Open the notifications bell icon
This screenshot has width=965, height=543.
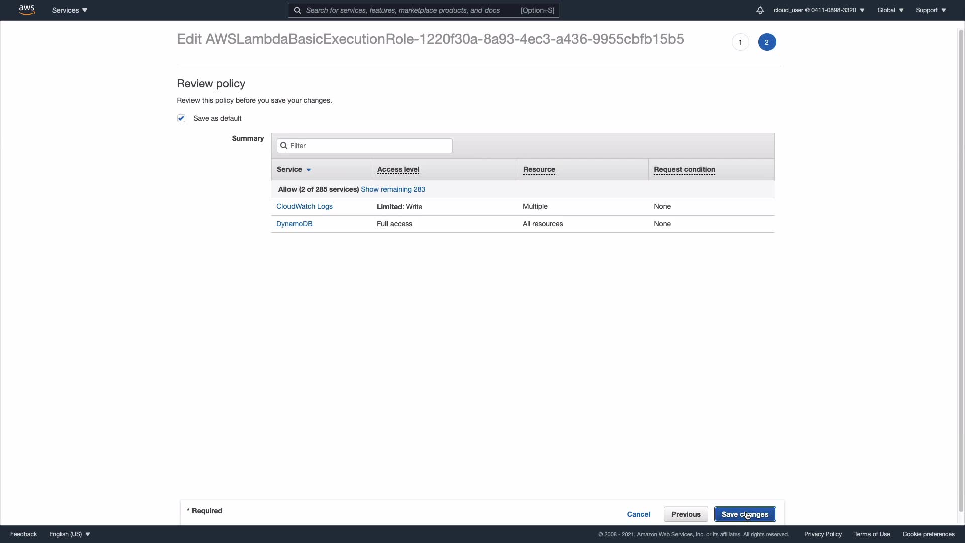(760, 10)
